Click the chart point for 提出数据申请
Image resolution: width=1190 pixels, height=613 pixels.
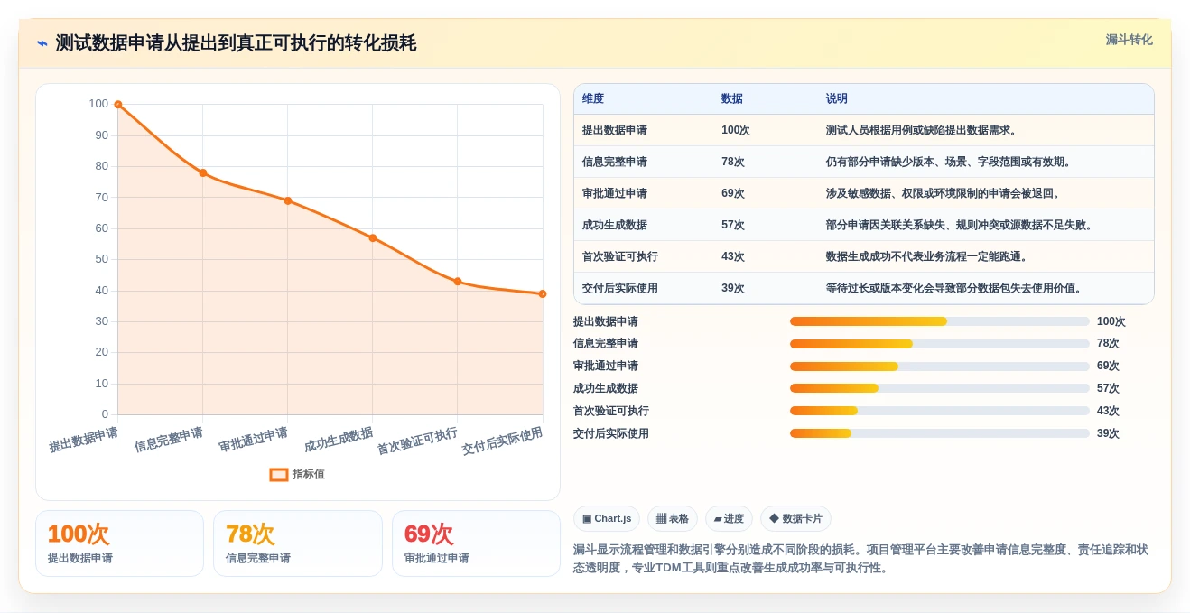118,105
